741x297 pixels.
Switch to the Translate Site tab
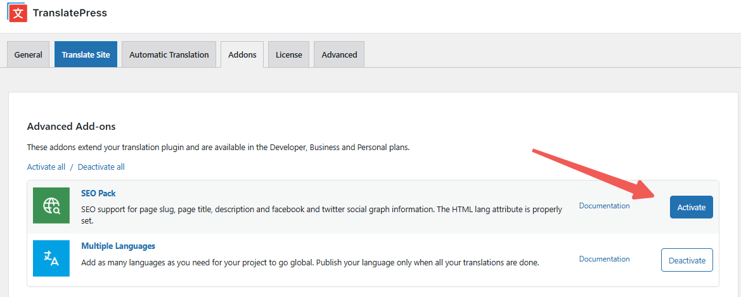86,54
